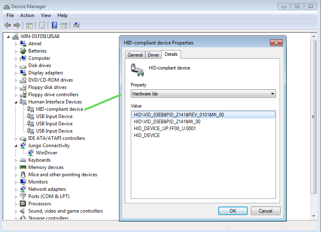Select value HID\VID_03EB&PID_2141&REV_0101&MI_00

pos(203,115)
